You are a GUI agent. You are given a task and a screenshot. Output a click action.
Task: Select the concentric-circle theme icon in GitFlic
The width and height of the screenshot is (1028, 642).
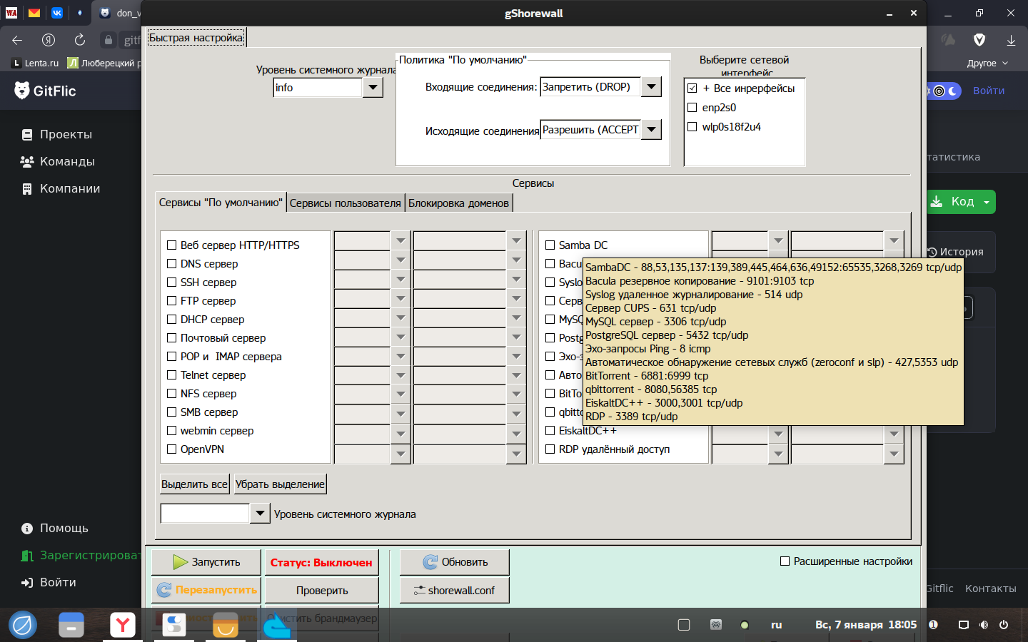[939, 91]
